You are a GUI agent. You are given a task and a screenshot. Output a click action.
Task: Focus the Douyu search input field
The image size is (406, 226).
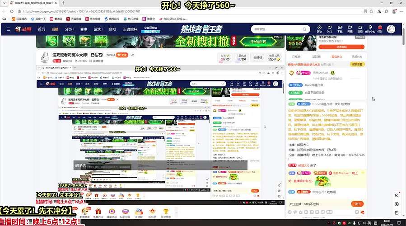point(276,29)
